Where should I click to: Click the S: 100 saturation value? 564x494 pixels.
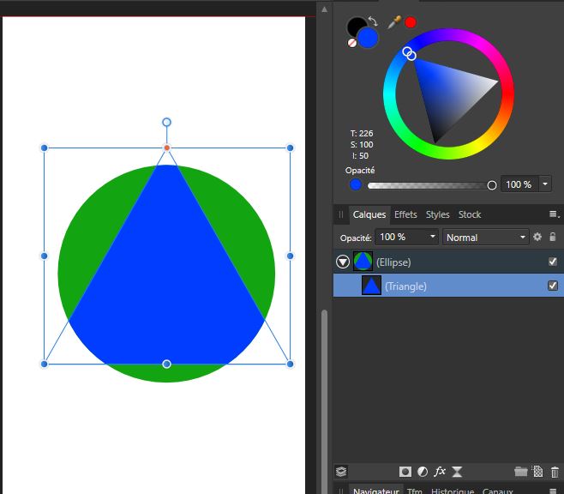click(x=362, y=145)
